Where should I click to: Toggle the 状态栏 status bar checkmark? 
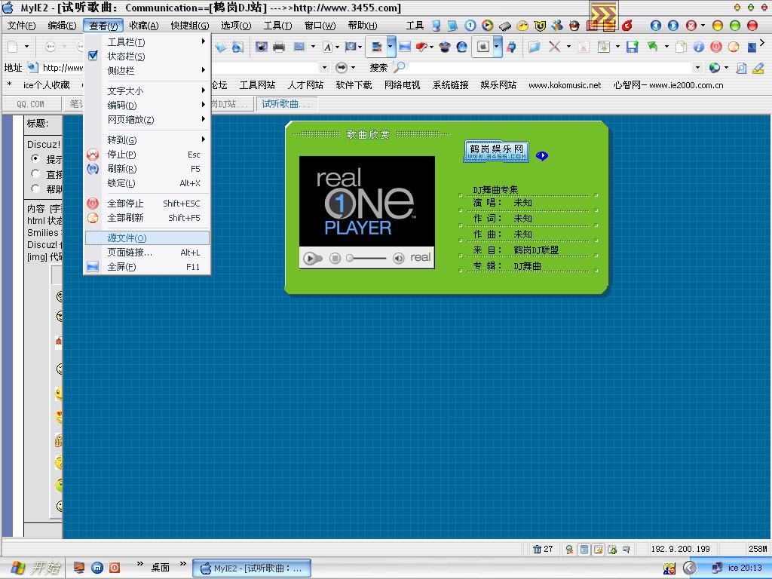(93, 56)
